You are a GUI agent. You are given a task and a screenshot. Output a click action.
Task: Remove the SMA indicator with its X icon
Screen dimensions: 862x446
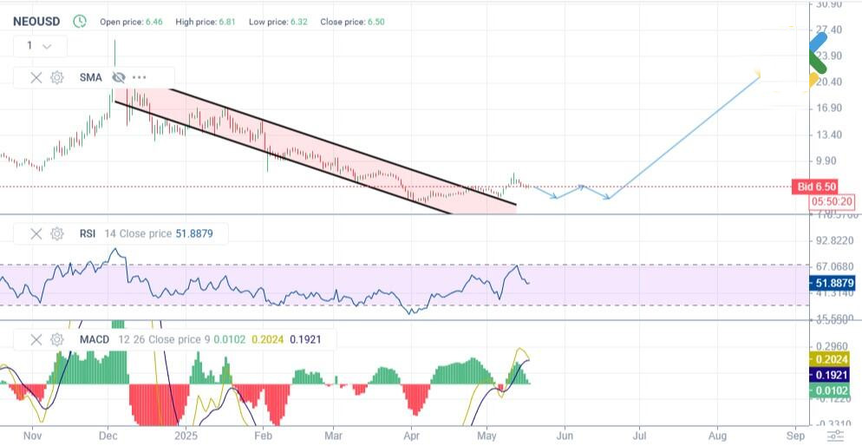click(36, 77)
